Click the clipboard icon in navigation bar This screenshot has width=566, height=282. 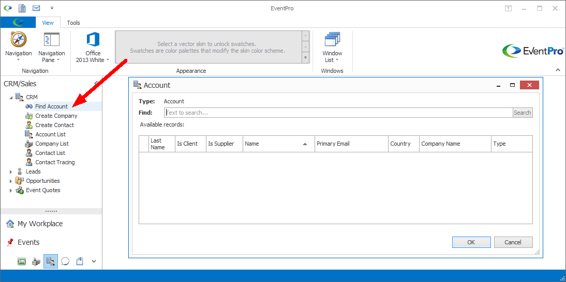pyautogui.click(x=80, y=261)
